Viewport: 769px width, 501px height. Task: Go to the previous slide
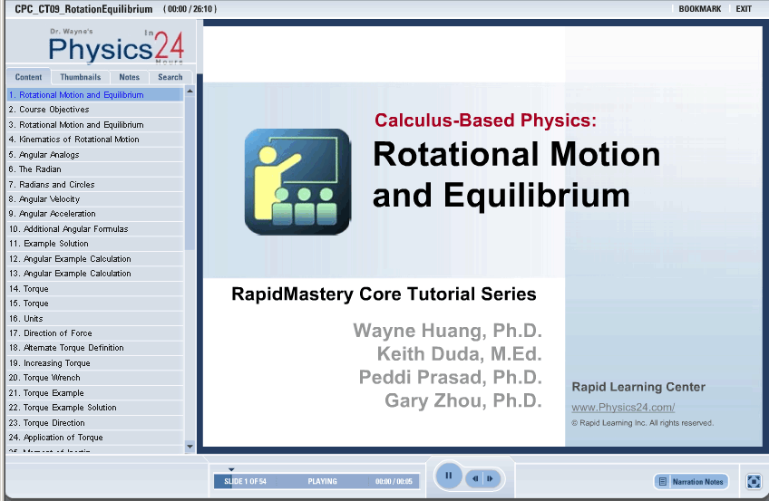pyautogui.click(x=474, y=478)
